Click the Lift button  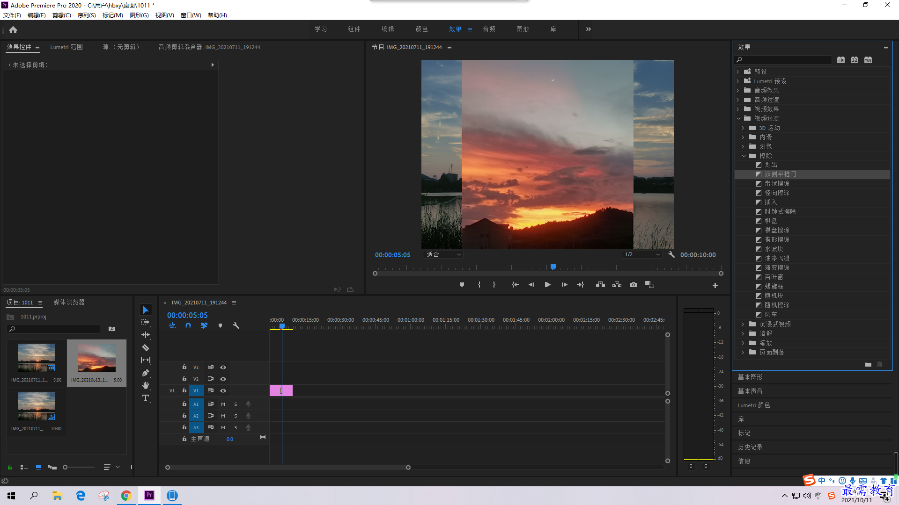coord(600,285)
